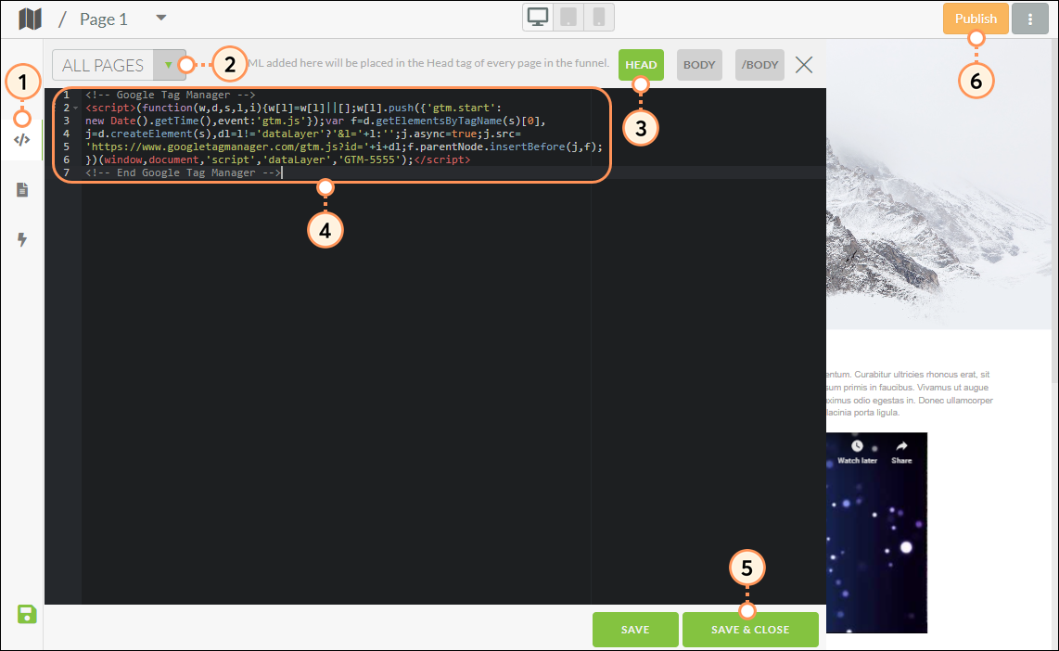Open the lightning bolt actions sidebar icon
Image resolution: width=1059 pixels, height=651 pixels.
point(22,240)
